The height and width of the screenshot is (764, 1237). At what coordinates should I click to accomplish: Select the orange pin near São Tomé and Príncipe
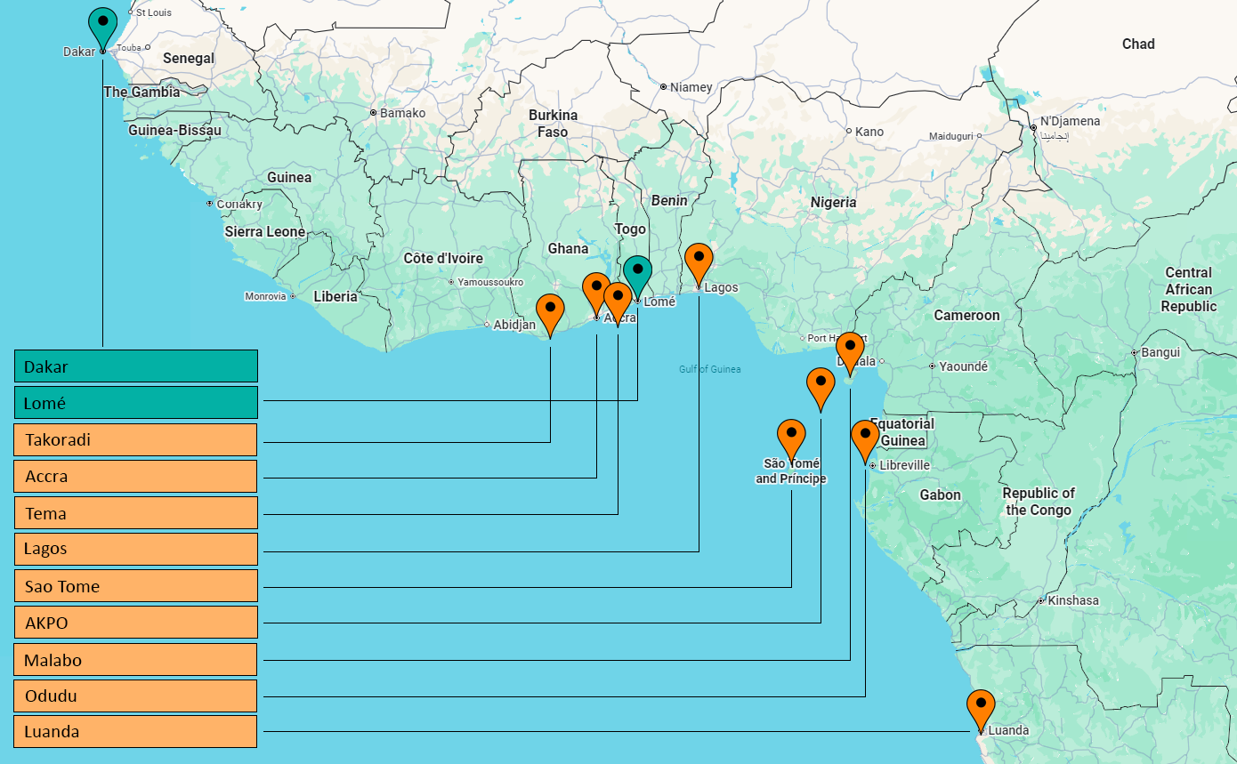coord(791,436)
